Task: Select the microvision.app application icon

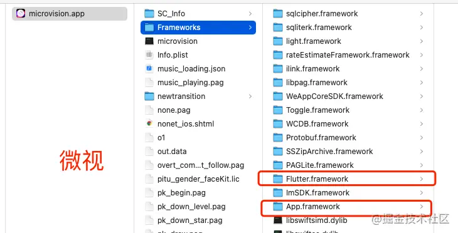Action: (21, 13)
